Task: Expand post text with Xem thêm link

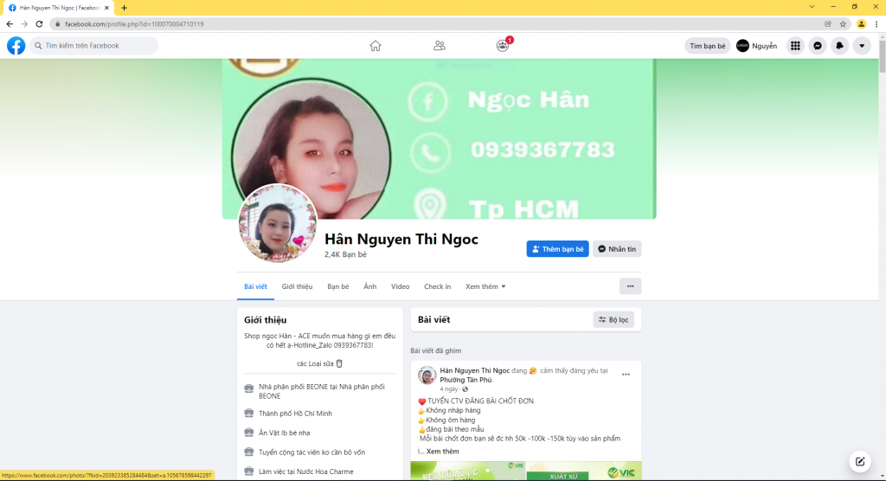Action: coord(442,451)
